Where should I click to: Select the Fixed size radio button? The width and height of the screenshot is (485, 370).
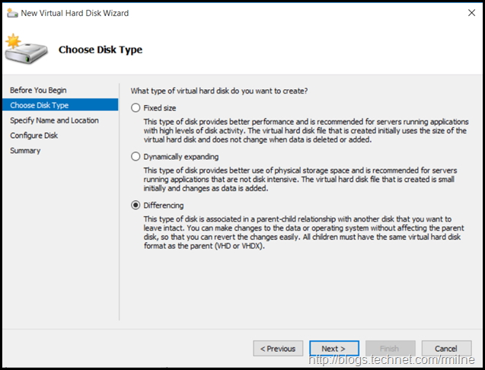click(136, 108)
